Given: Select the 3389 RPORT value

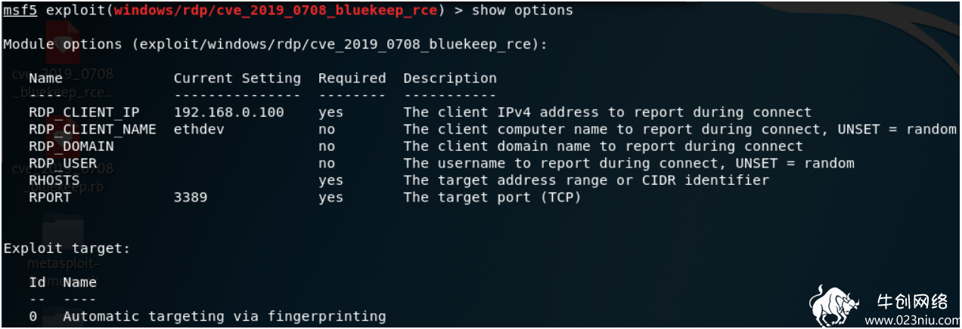Looking at the screenshot, I should (190, 198).
